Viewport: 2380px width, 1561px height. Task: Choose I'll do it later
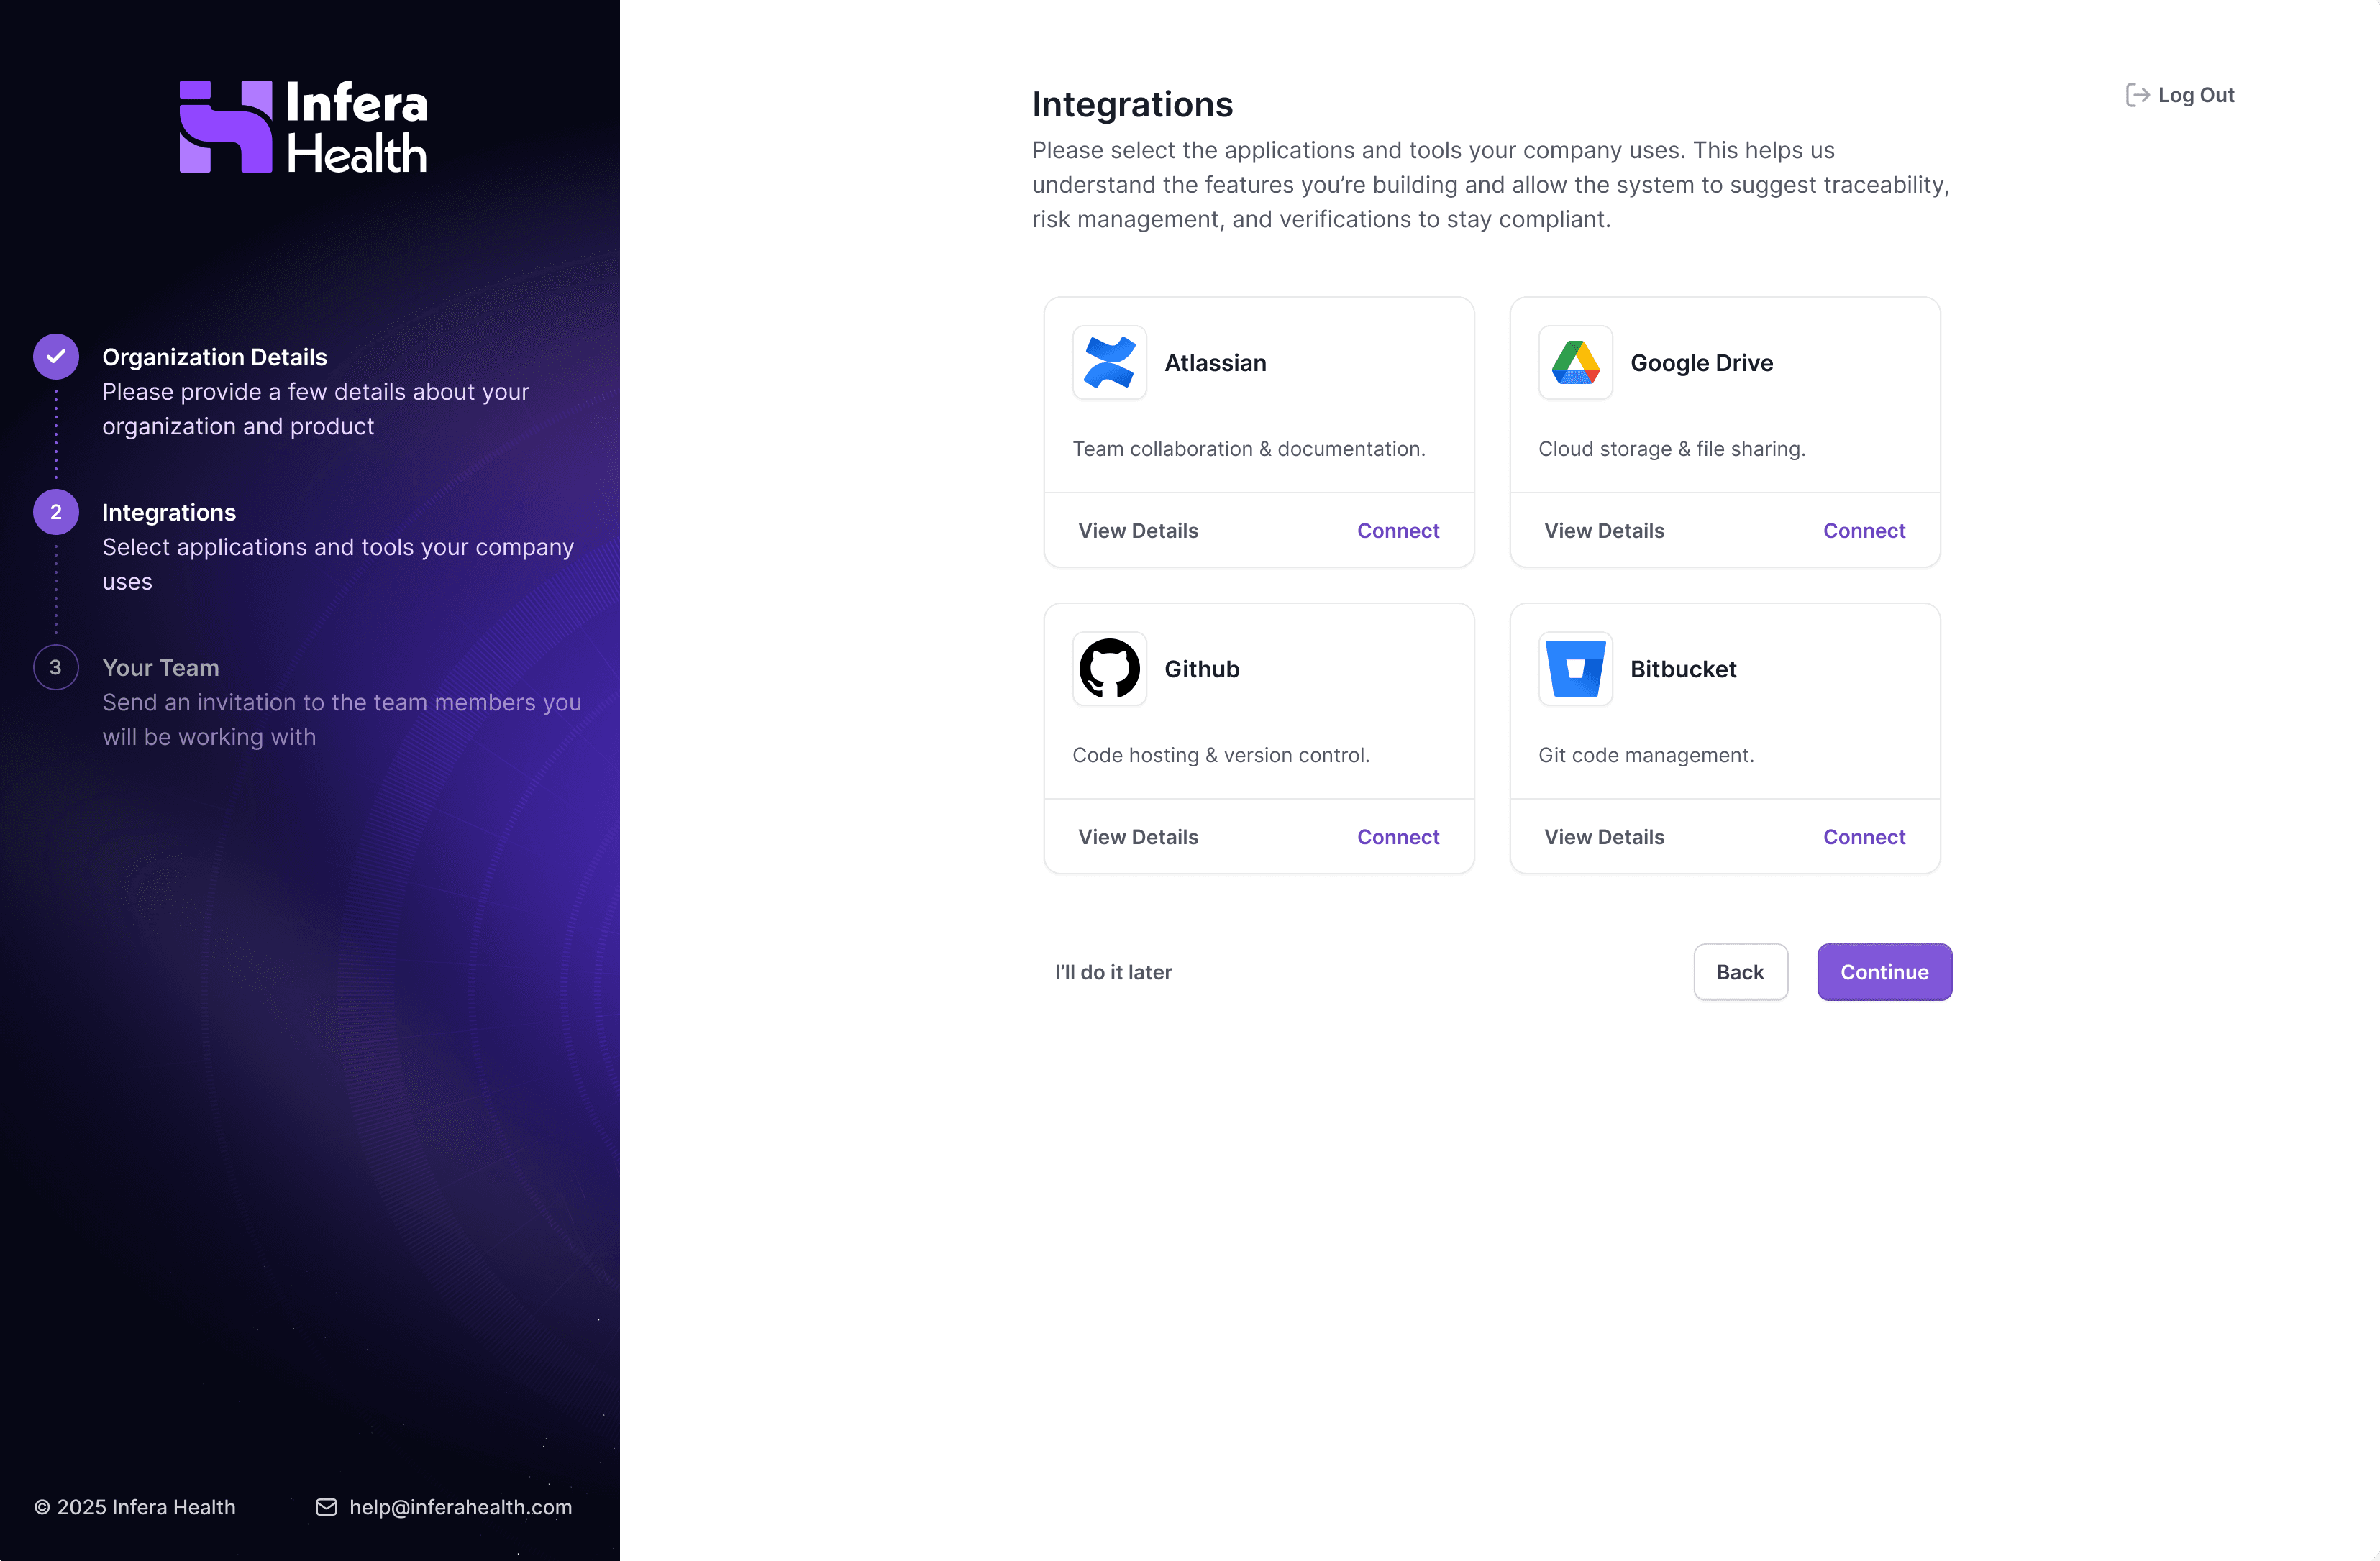1113,971
